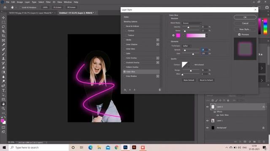Click the Opacity slider handle

(189, 27)
